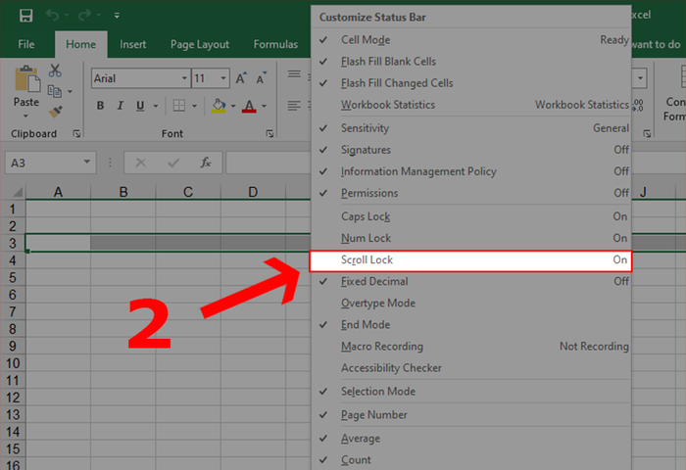Screen dimensions: 686x470
Task: Click the Insert Function fx icon
Action: (x=206, y=163)
